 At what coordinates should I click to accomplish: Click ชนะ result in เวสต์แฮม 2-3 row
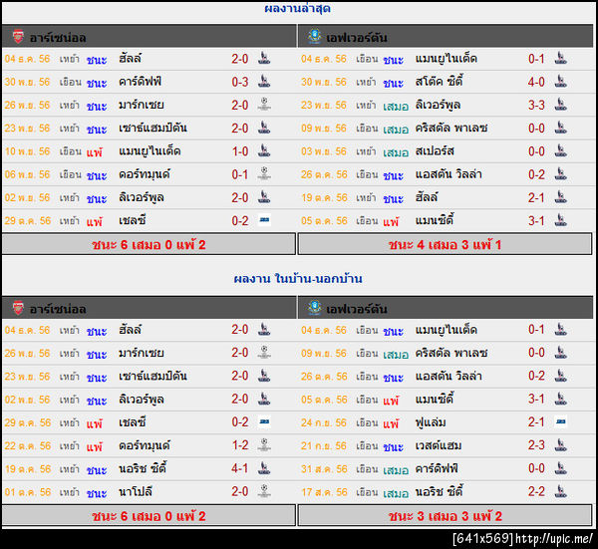click(394, 446)
